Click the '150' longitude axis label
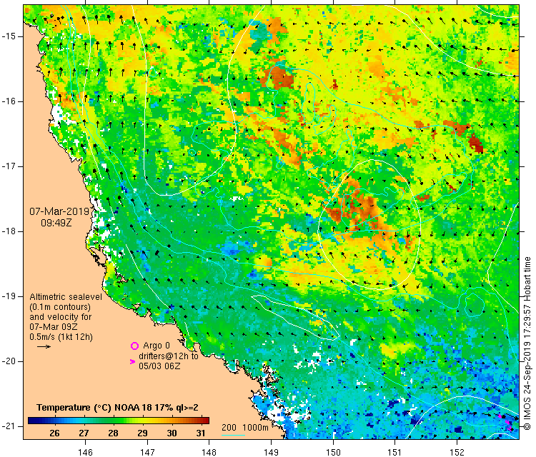Viewport: 536px width, 457px height. pyautogui.click(x=333, y=452)
